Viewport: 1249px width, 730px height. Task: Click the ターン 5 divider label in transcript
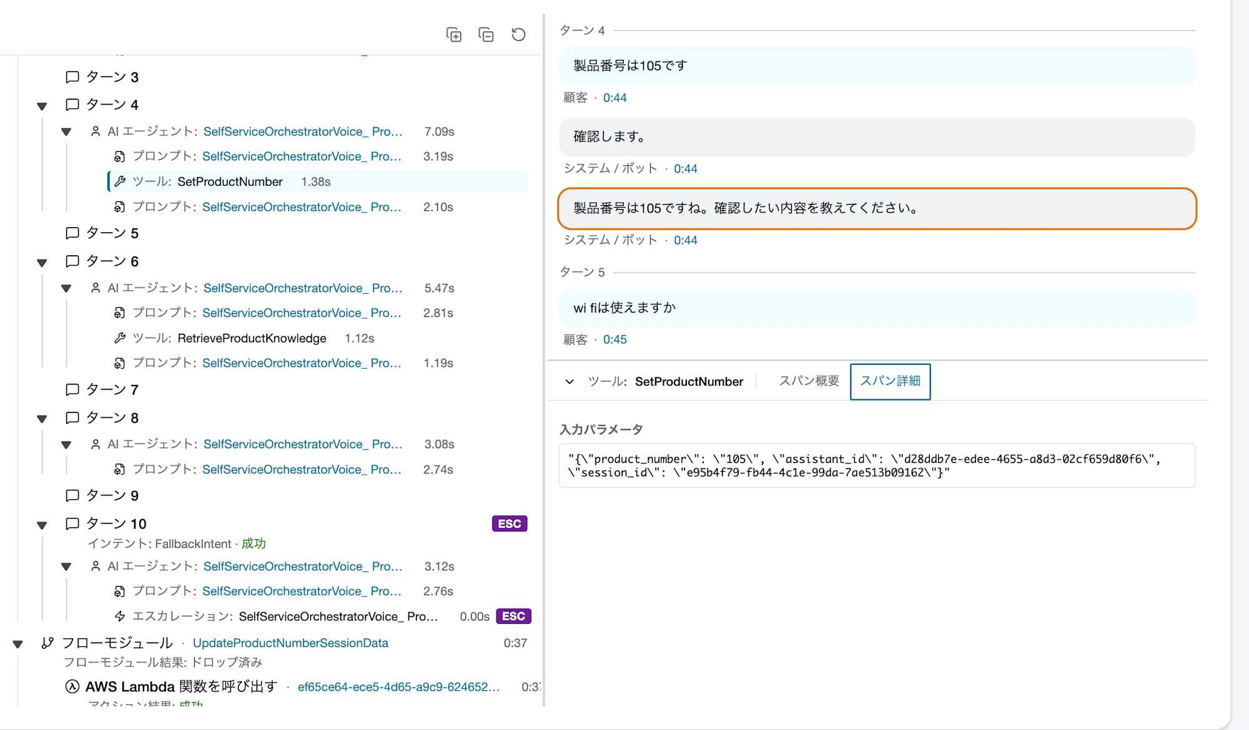point(582,273)
